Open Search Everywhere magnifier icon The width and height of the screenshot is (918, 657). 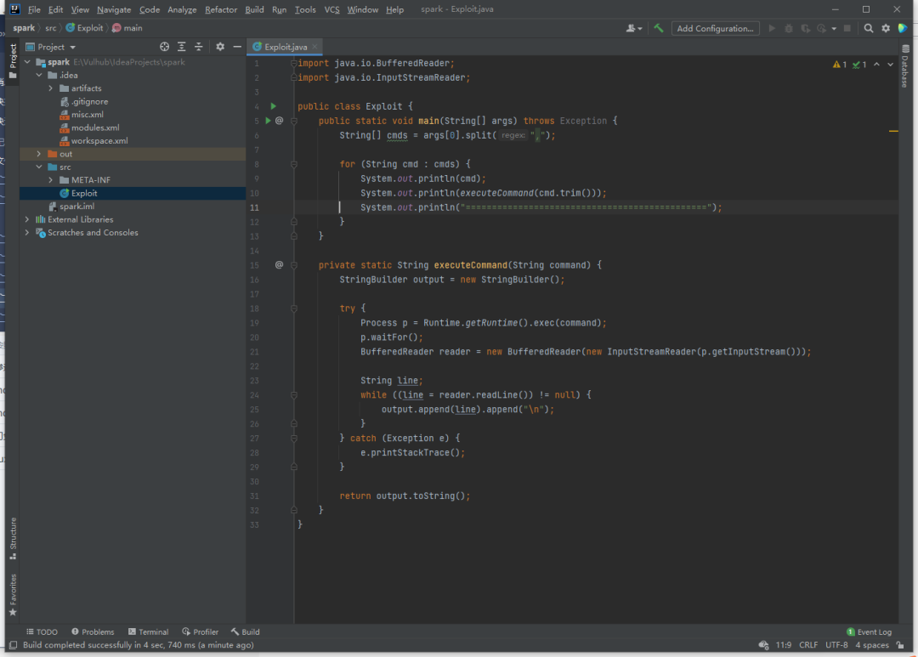click(x=869, y=28)
